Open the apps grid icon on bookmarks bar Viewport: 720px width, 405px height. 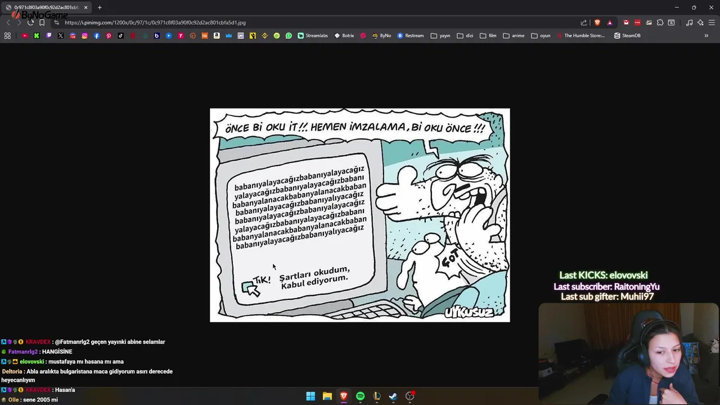7,35
